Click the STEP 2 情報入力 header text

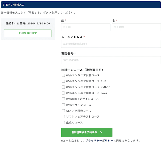(x=13, y=5)
